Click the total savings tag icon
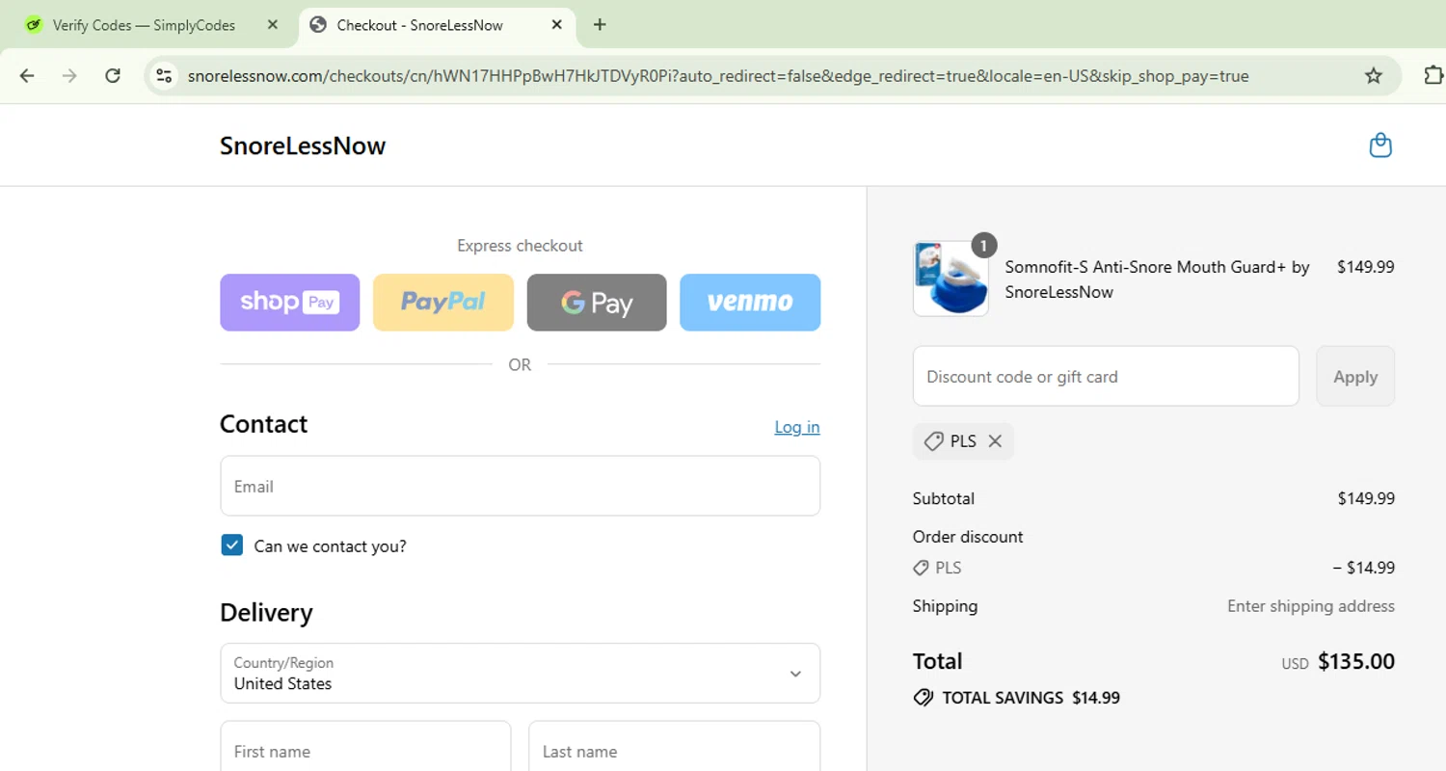Image resolution: width=1446 pixels, height=771 pixels. pos(924,698)
